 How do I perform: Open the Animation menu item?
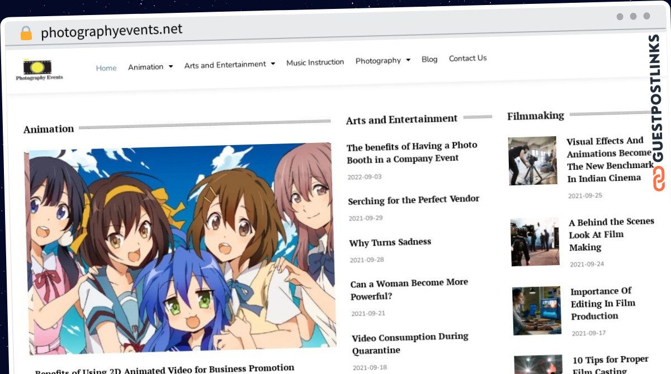point(145,67)
